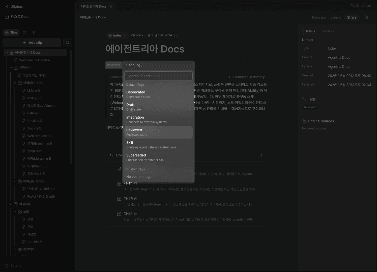Click the Add slip button
The width and height of the screenshot is (377, 272).
click(32, 43)
